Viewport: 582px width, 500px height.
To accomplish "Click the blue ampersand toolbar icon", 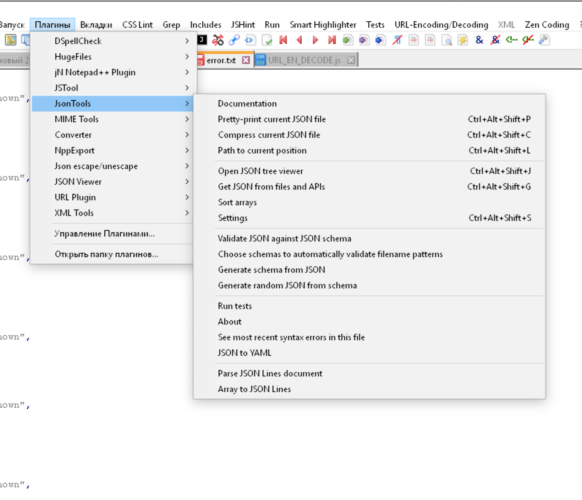I will (x=479, y=40).
